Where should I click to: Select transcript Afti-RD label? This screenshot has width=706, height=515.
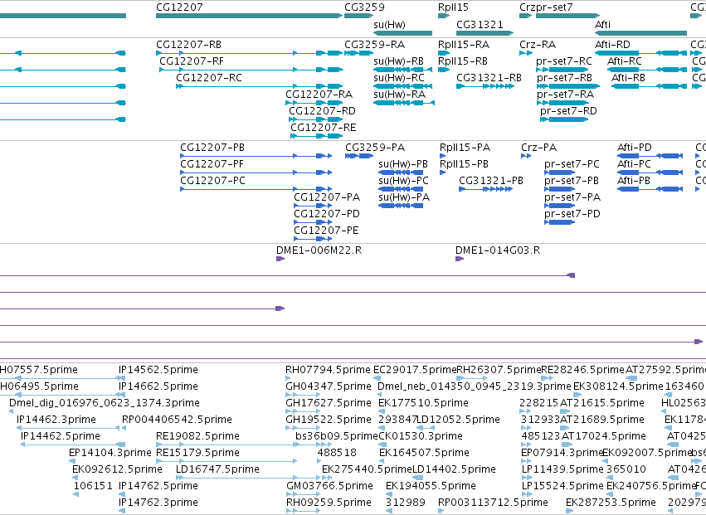click(612, 45)
